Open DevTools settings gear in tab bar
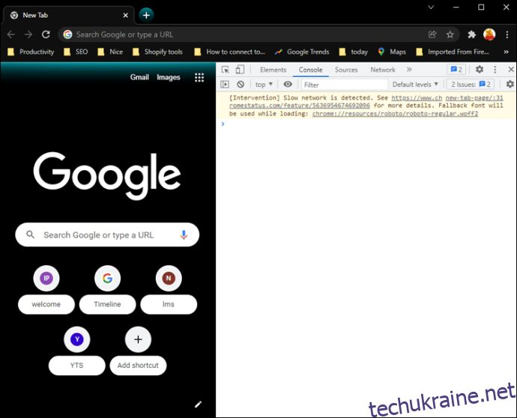The width and height of the screenshot is (517, 418). click(480, 70)
